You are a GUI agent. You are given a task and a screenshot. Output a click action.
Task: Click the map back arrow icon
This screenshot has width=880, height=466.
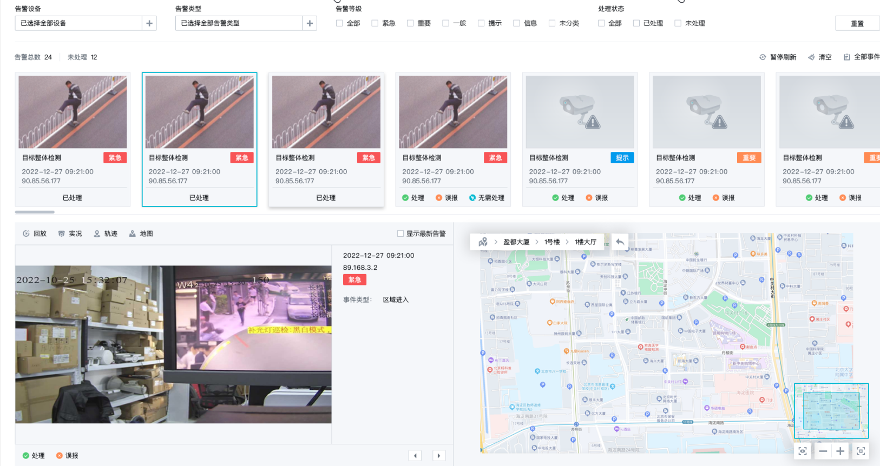[x=620, y=242]
